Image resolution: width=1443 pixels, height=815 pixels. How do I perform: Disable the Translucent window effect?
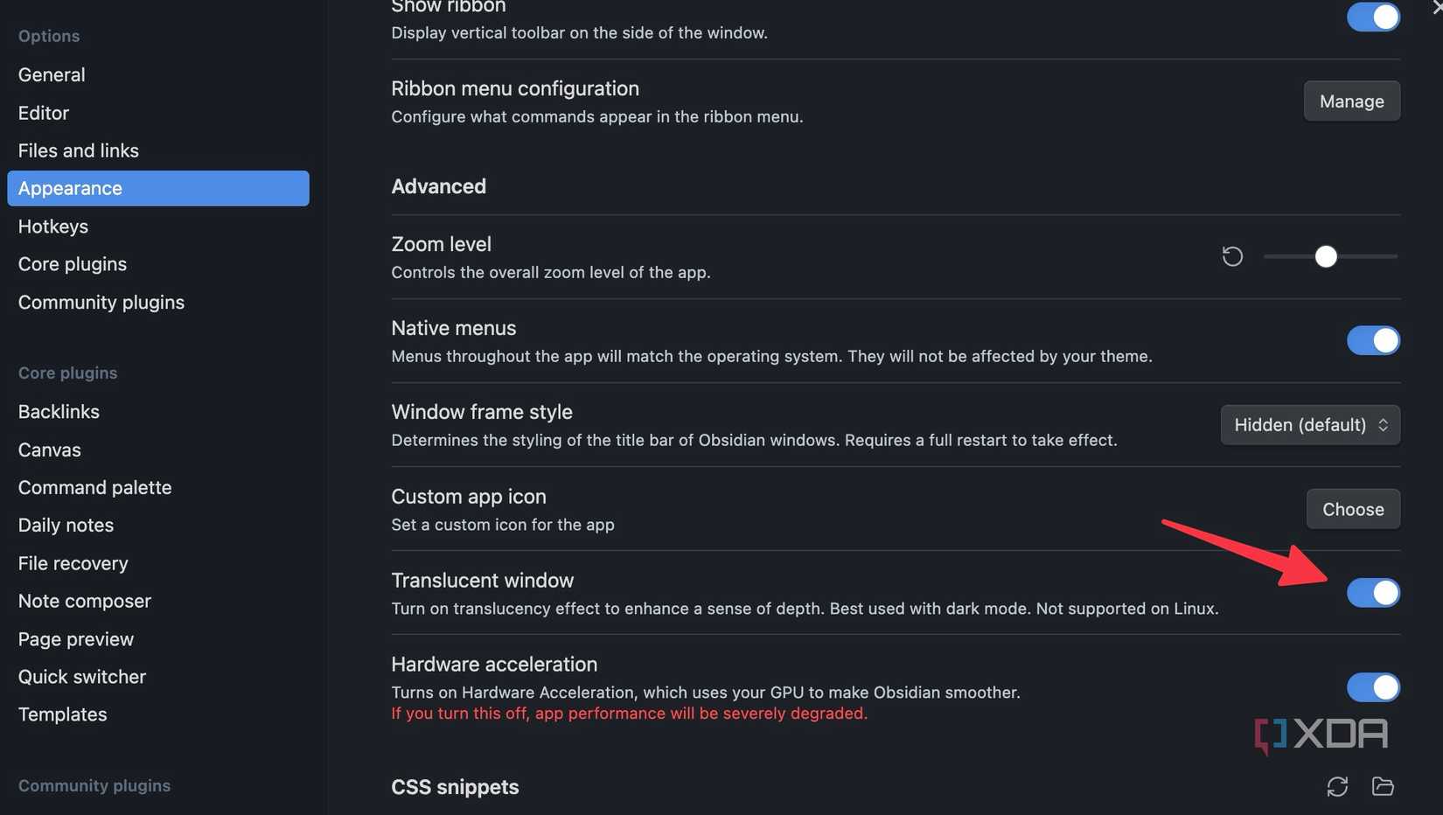1372,592
